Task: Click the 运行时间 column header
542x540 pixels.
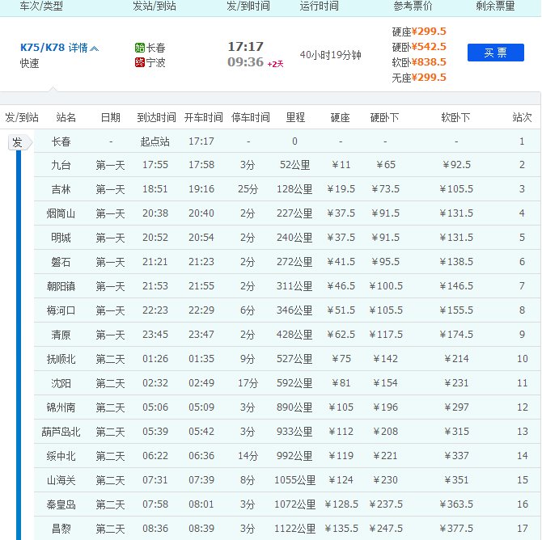Action: click(319, 6)
